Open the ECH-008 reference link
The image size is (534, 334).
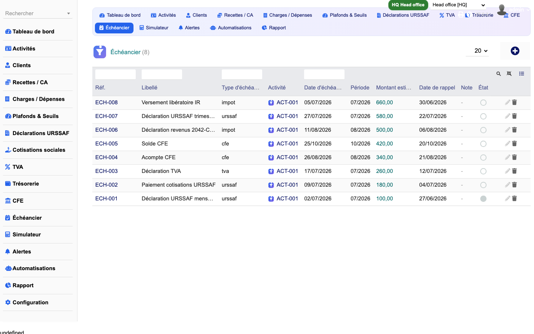[x=106, y=102]
